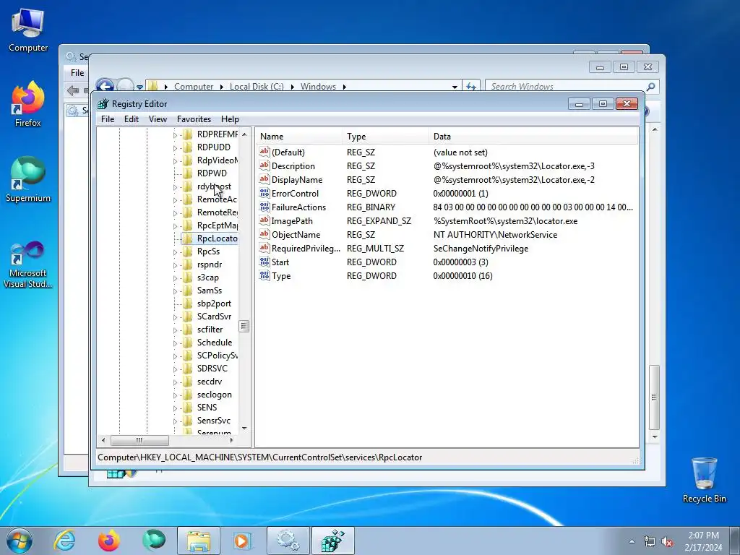Click the Explorer refresh button

[x=471, y=87]
